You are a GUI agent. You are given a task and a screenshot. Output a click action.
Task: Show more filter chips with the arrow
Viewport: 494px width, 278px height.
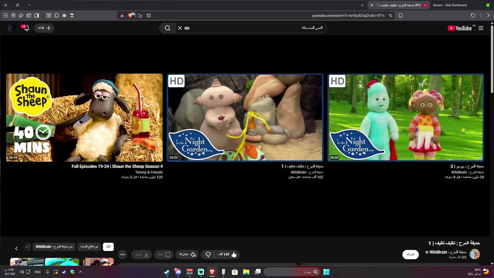(x=16, y=248)
